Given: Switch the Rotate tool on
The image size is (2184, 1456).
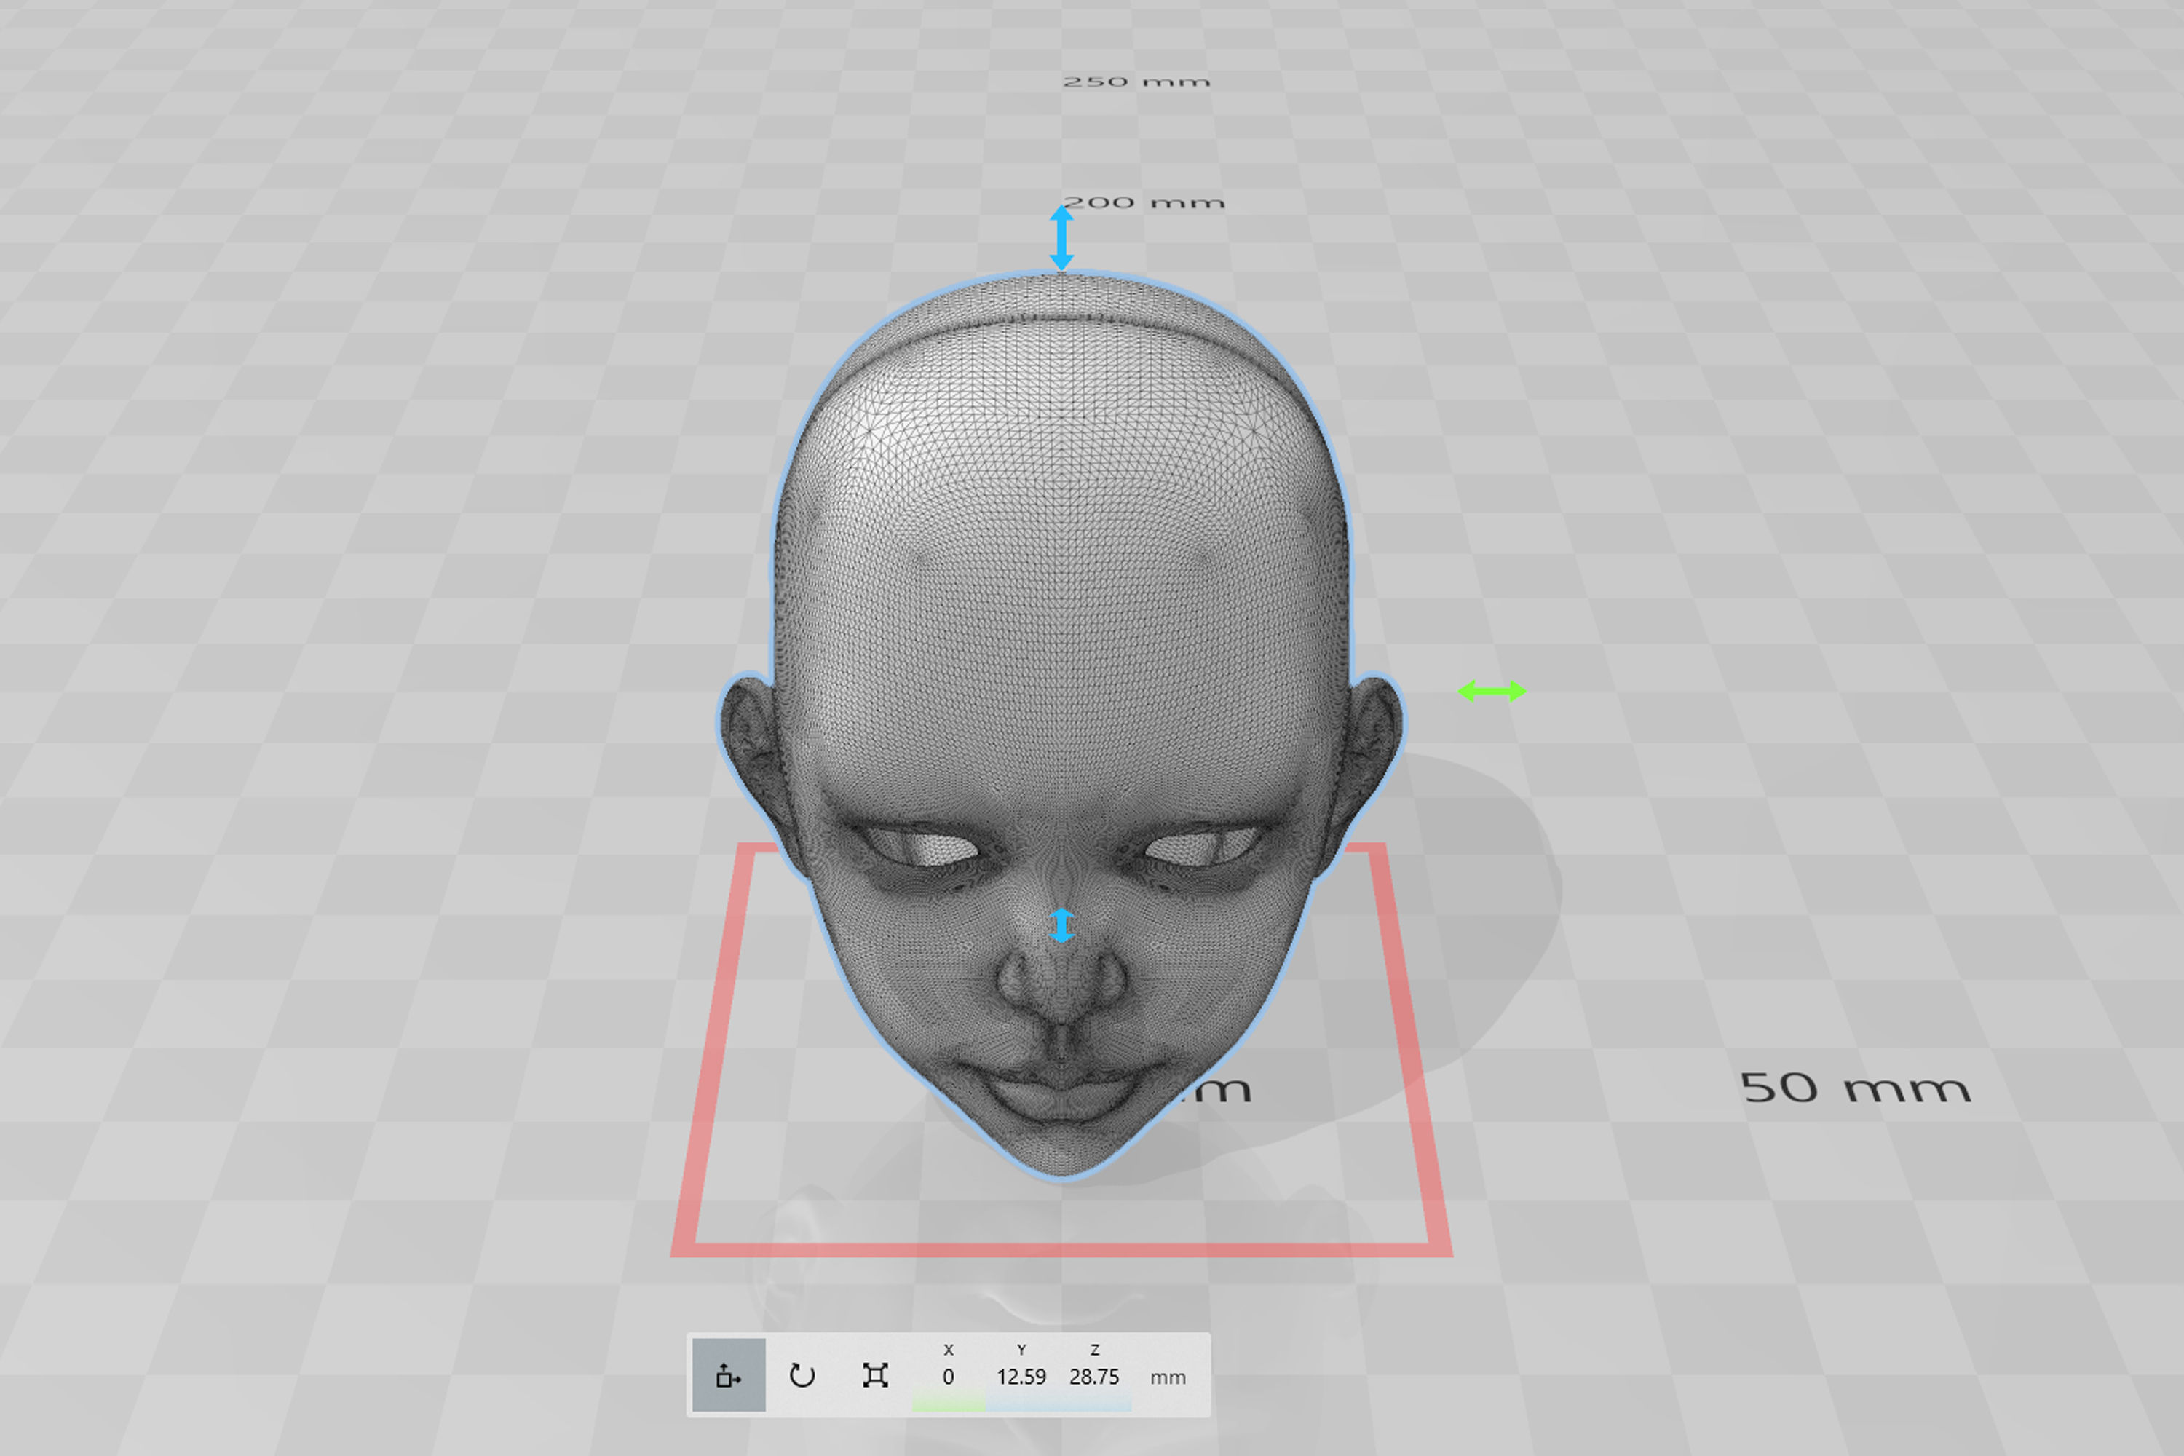Looking at the screenshot, I should coord(802,1377).
